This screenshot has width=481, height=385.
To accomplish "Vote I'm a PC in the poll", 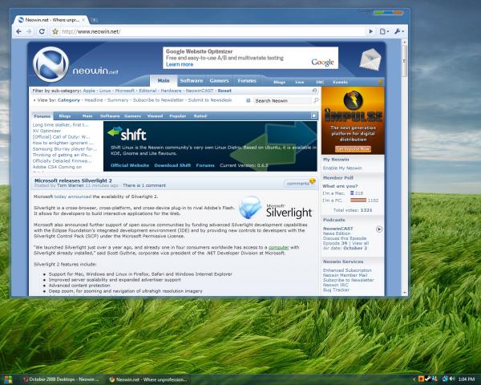I will (332, 201).
